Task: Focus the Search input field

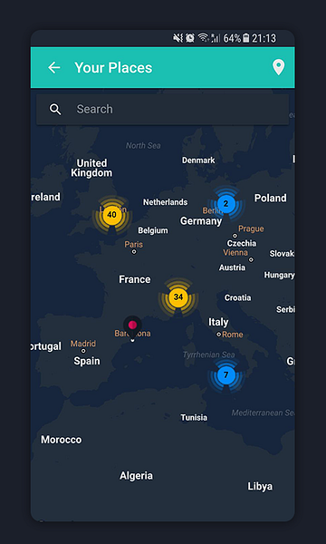Action: pos(162,110)
